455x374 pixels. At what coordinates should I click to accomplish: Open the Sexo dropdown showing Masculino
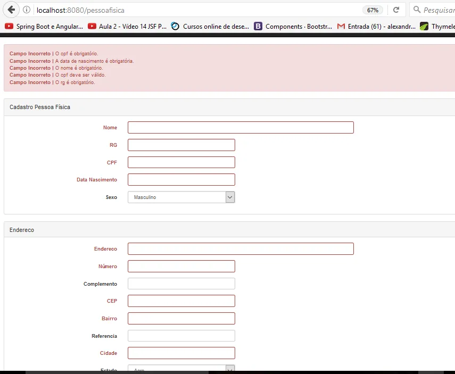181,197
